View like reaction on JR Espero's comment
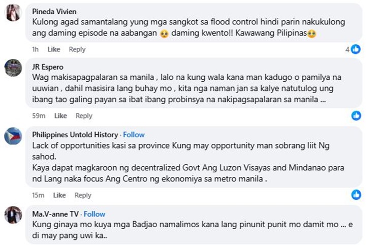Image resolution: width=381 pixels, height=245 pixels. point(356,116)
